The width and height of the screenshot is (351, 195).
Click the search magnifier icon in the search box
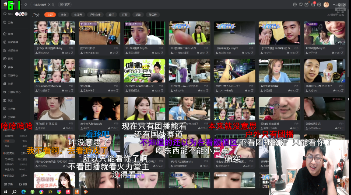coord(53,4)
